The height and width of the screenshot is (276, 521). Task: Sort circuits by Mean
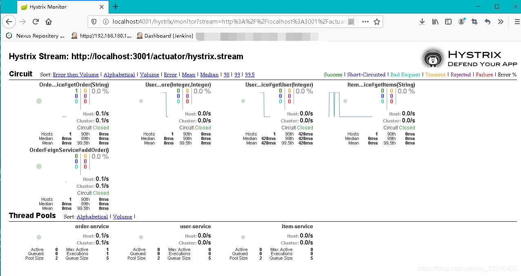pyautogui.click(x=189, y=75)
